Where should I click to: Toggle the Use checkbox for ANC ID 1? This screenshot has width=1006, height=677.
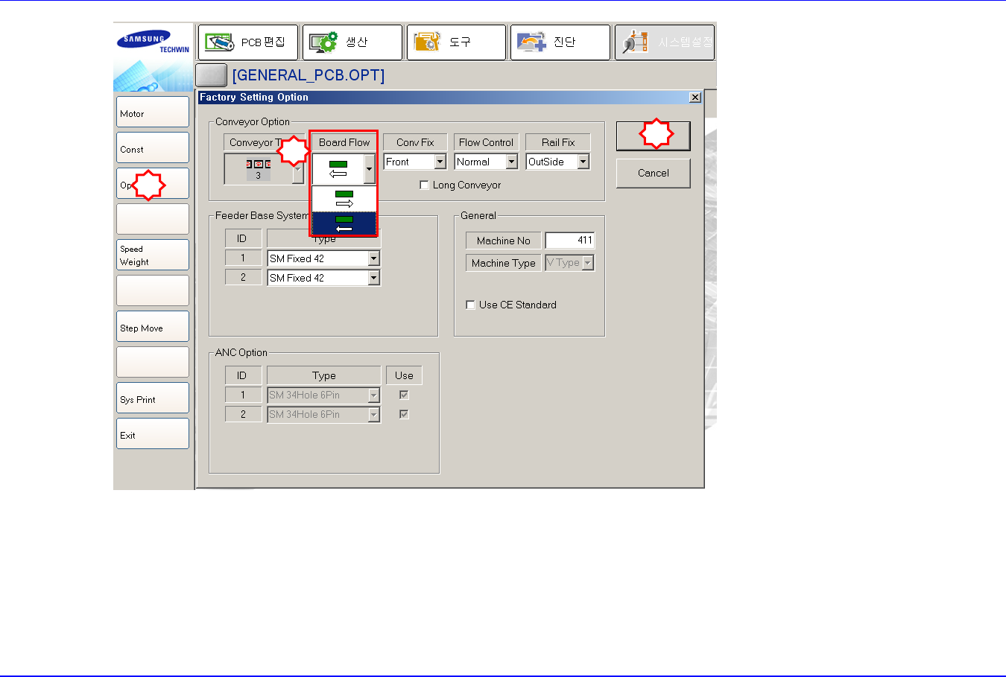pyautogui.click(x=404, y=395)
